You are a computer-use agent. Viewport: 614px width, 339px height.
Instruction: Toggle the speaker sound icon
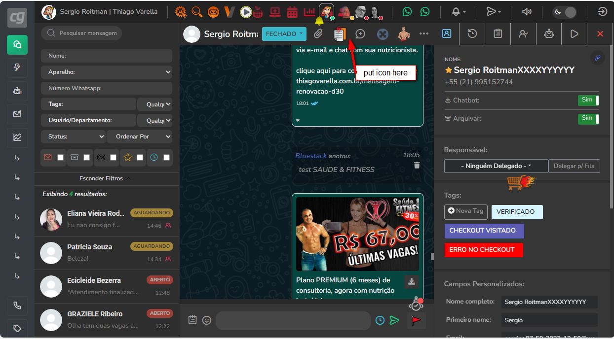tap(527, 12)
